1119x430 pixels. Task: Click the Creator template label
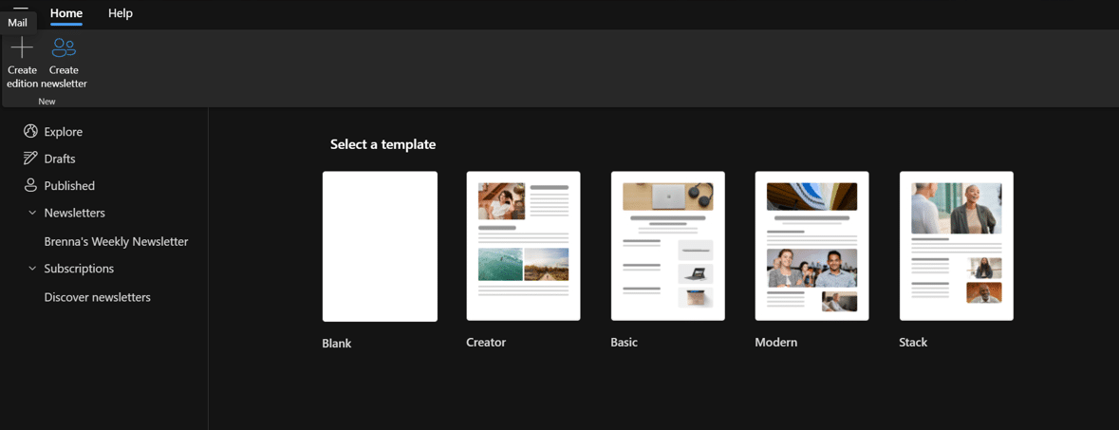[x=486, y=342]
